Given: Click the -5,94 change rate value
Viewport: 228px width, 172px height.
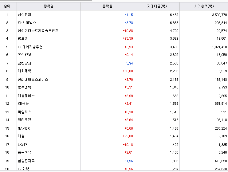Looking at the screenshot, I should click(x=129, y=63).
